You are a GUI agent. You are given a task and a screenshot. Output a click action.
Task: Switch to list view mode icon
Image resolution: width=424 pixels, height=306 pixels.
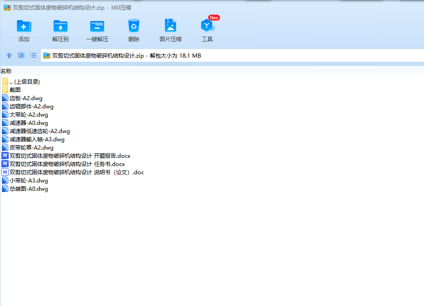[33, 56]
